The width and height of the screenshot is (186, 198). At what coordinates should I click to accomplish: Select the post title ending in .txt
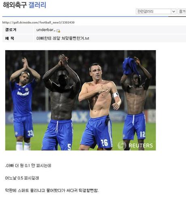click(63, 38)
